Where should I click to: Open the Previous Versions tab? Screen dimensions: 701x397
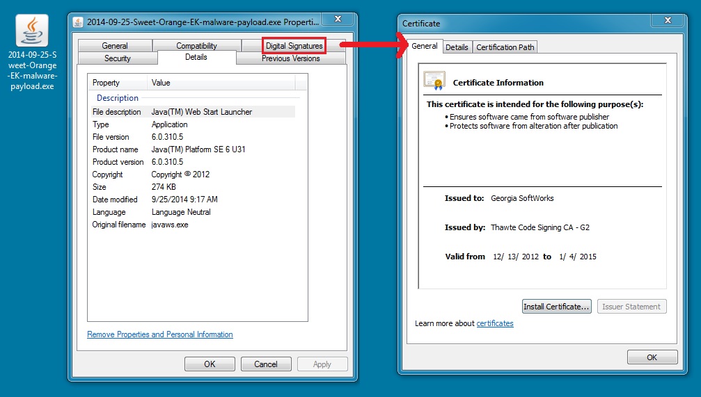click(x=290, y=58)
